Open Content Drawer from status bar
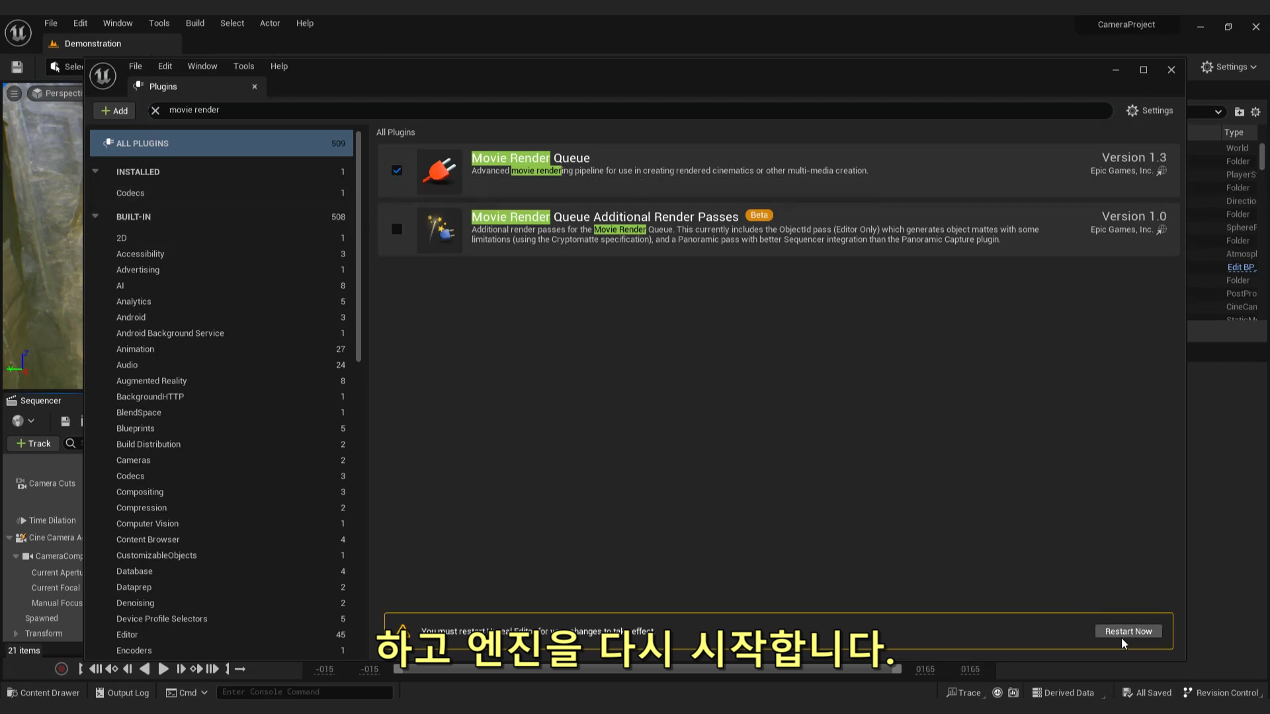Screen dimensions: 1270x714 pos(43,693)
